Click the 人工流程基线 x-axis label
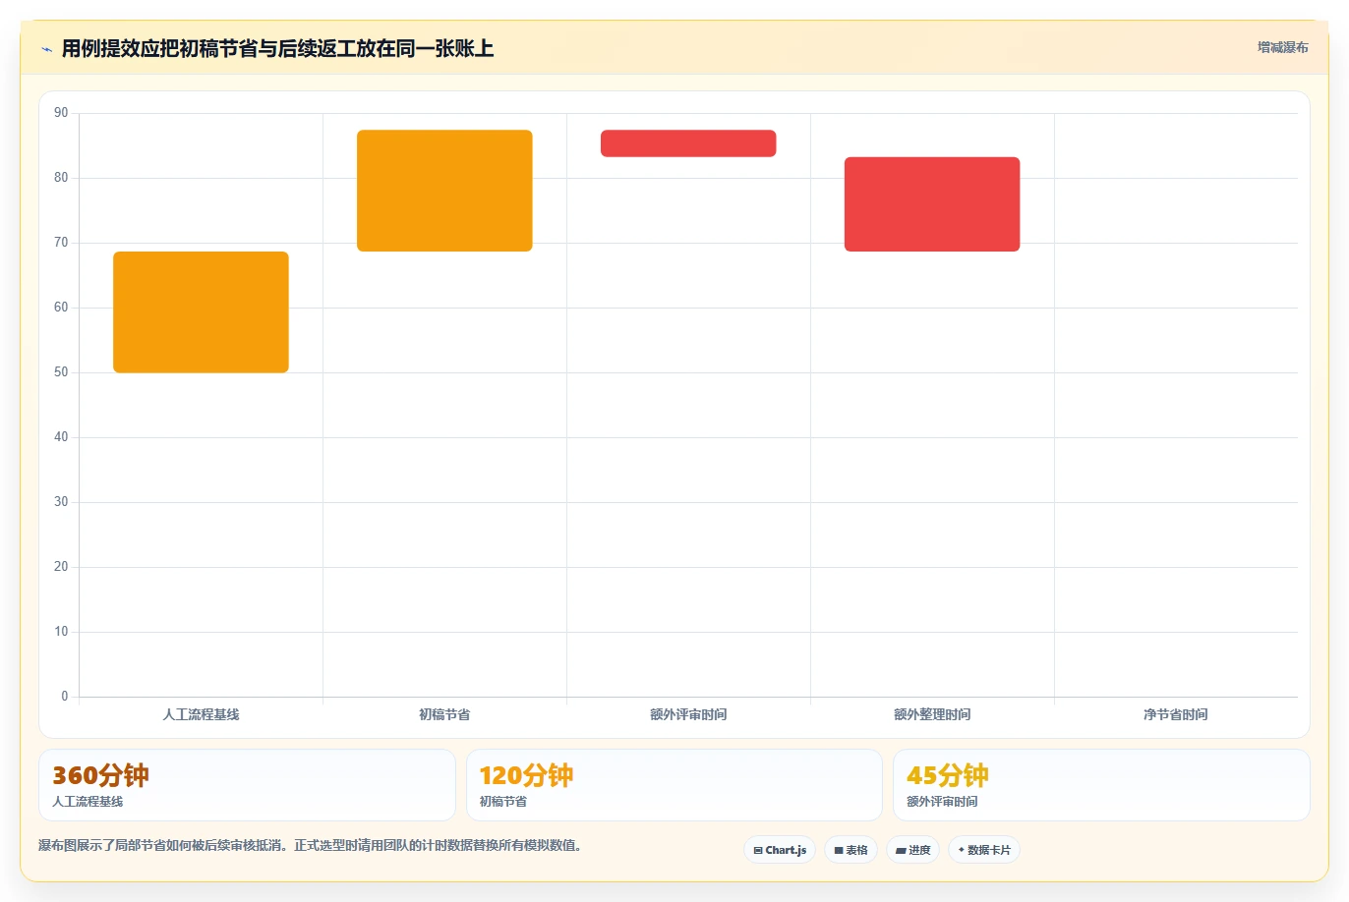 tap(201, 714)
